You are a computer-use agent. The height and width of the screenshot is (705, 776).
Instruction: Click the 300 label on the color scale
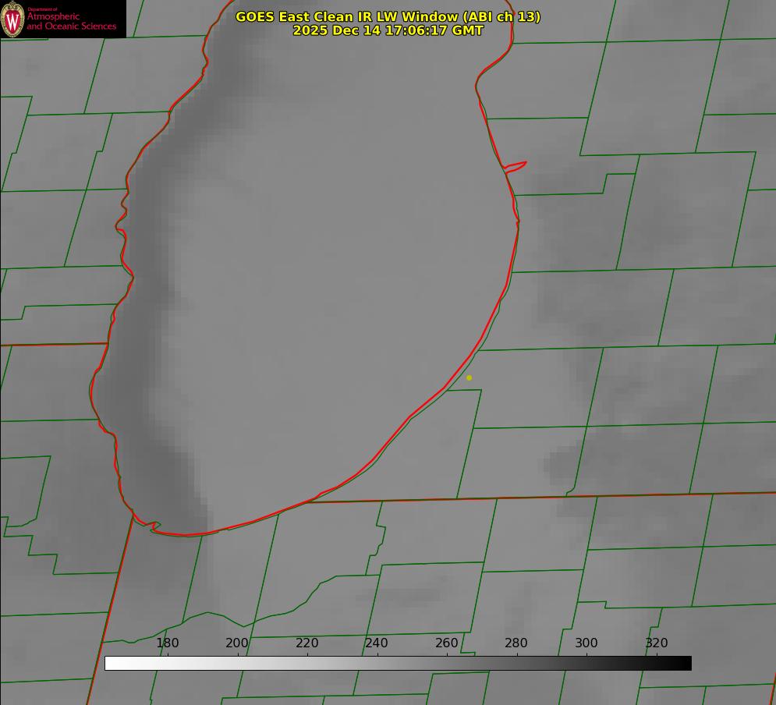point(586,643)
